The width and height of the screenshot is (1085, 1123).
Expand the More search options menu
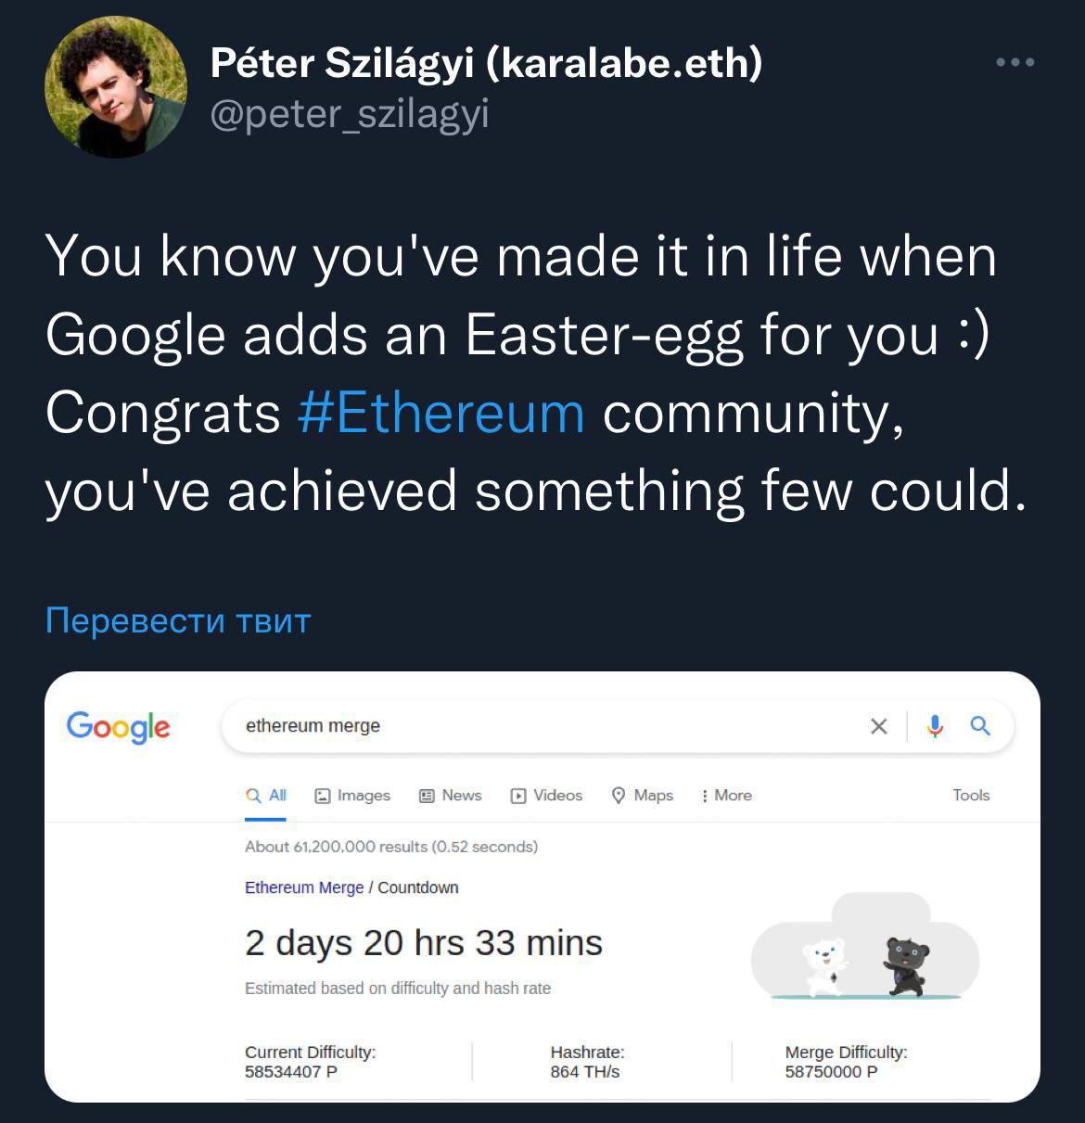pyautogui.click(x=726, y=796)
